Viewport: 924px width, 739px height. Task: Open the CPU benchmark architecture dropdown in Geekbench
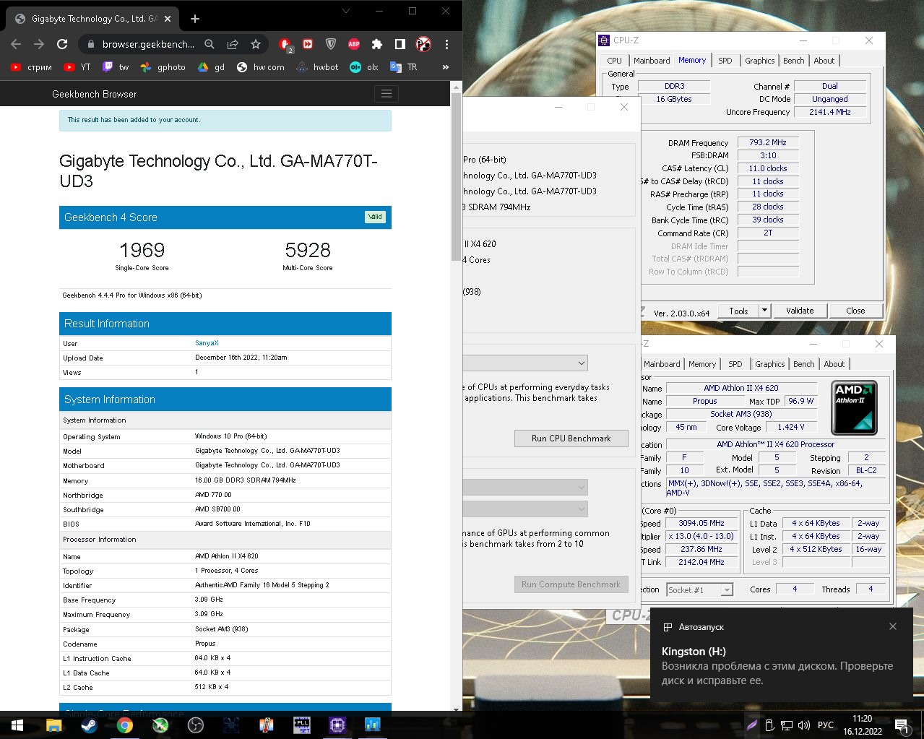(525, 363)
